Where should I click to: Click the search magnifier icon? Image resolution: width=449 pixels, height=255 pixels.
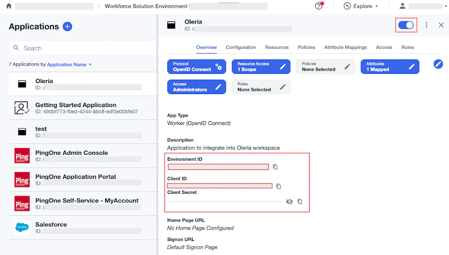coord(16,48)
